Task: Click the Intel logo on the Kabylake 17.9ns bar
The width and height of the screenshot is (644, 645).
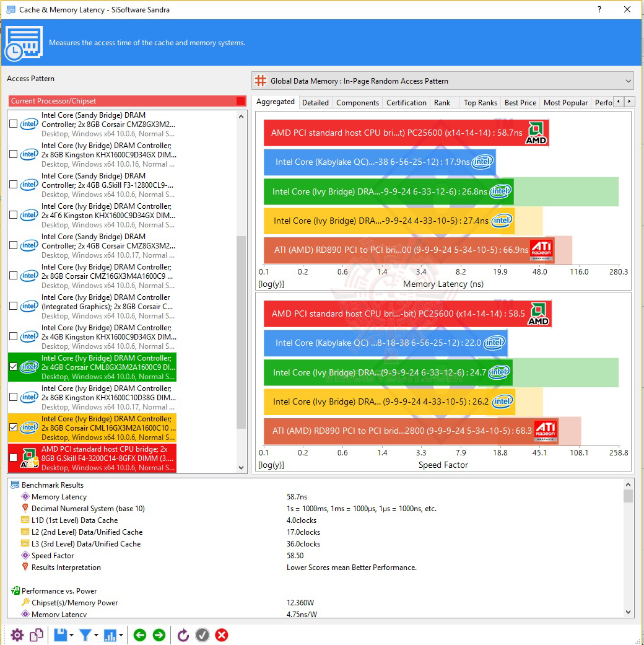Action: [x=482, y=162]
